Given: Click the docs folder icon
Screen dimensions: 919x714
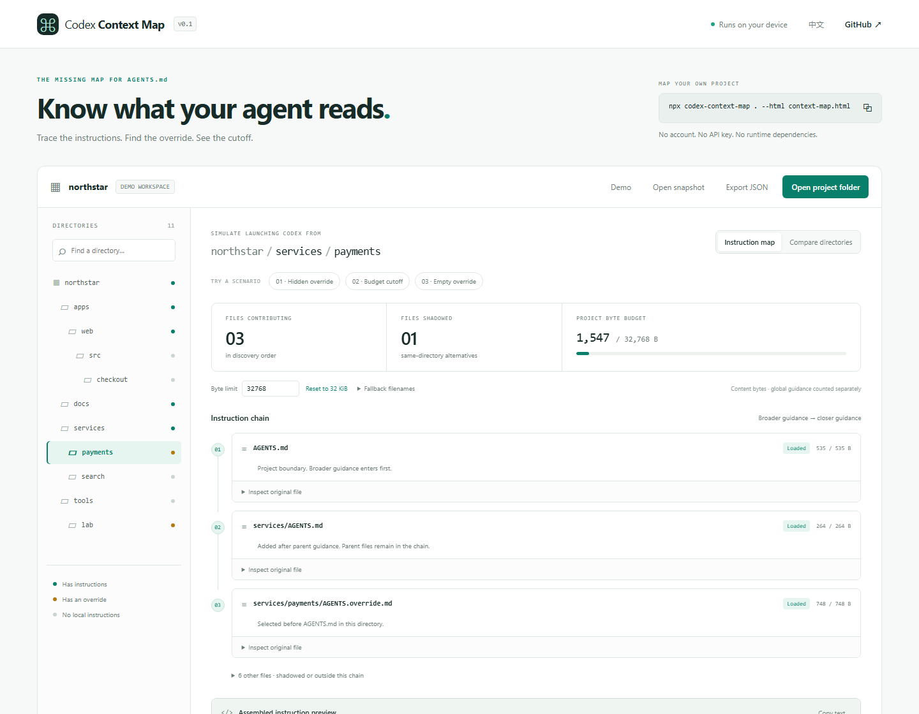Looking at the screenshot, I should click(64, 404).
